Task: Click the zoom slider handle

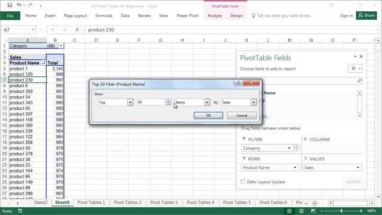Action: point(341,211)
